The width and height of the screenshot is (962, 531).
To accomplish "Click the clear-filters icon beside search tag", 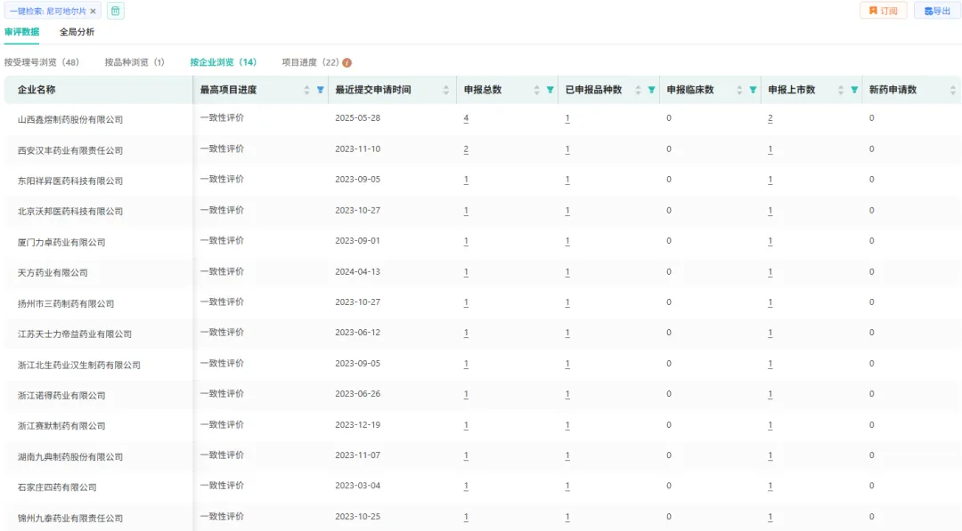I will point(116,12).
